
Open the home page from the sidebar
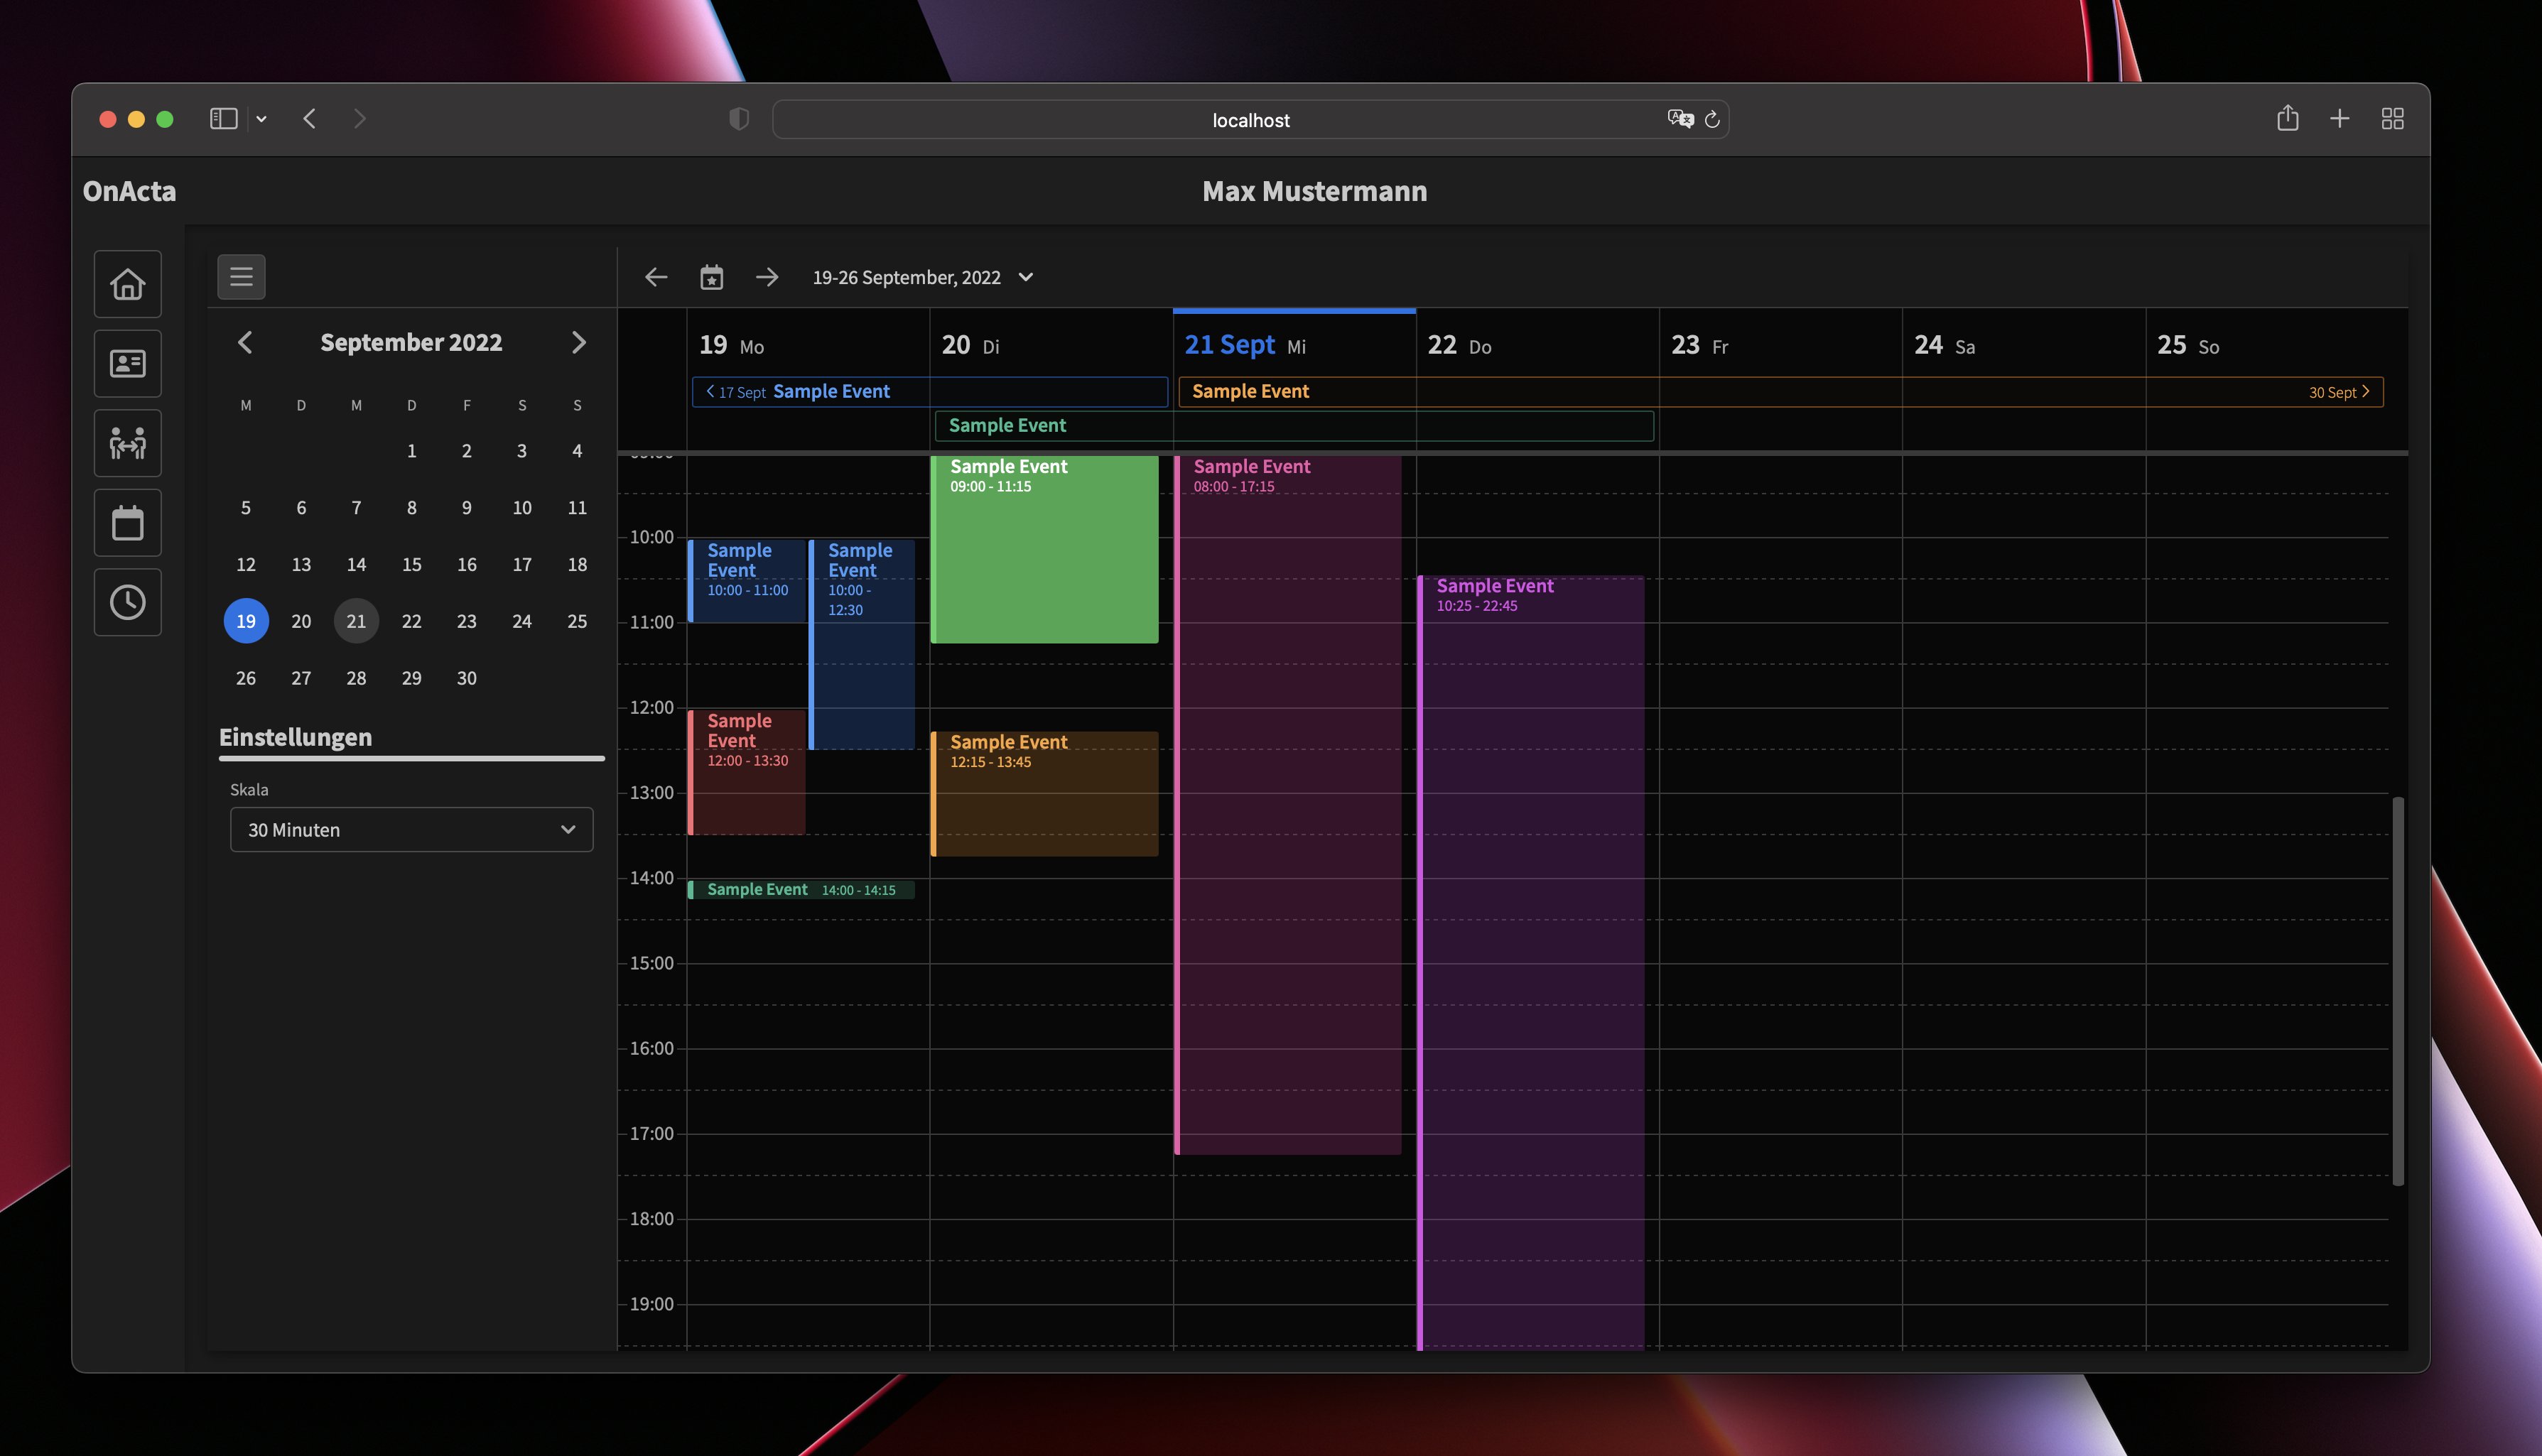click(x=127, y=284)
